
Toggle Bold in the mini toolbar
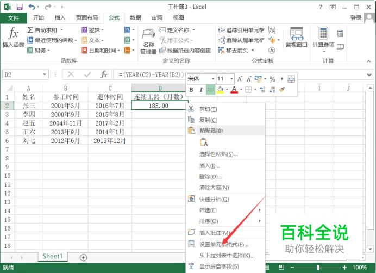[191, 90]
